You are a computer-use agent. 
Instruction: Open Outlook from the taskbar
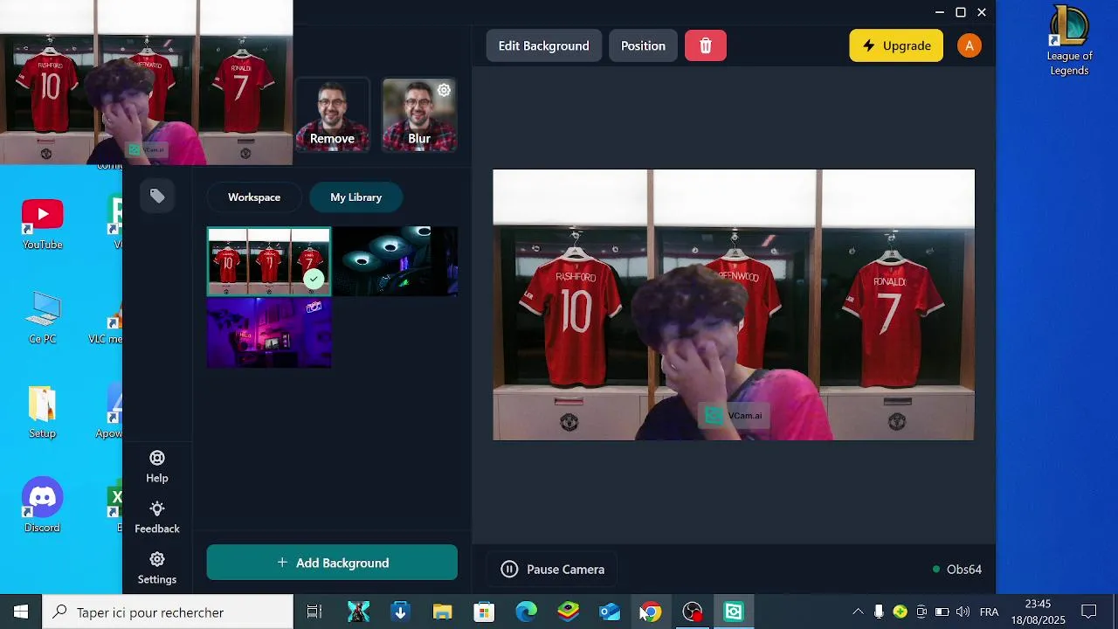click(x=610, y=612)
